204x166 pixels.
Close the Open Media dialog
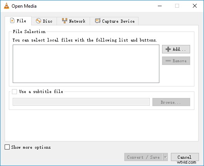(195, 6)
